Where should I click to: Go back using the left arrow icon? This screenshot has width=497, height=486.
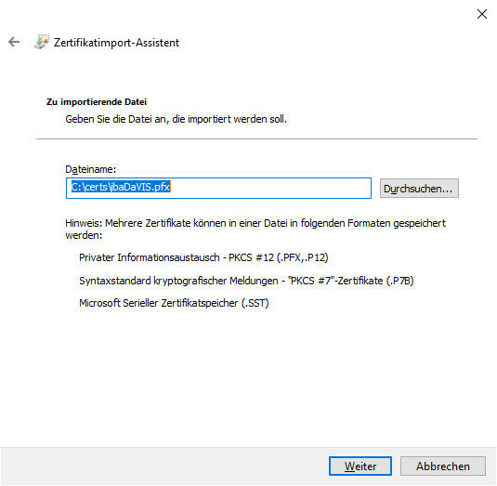14,42
